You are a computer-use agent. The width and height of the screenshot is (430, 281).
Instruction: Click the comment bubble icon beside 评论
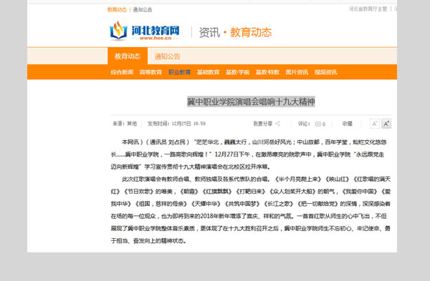(317, 124)
